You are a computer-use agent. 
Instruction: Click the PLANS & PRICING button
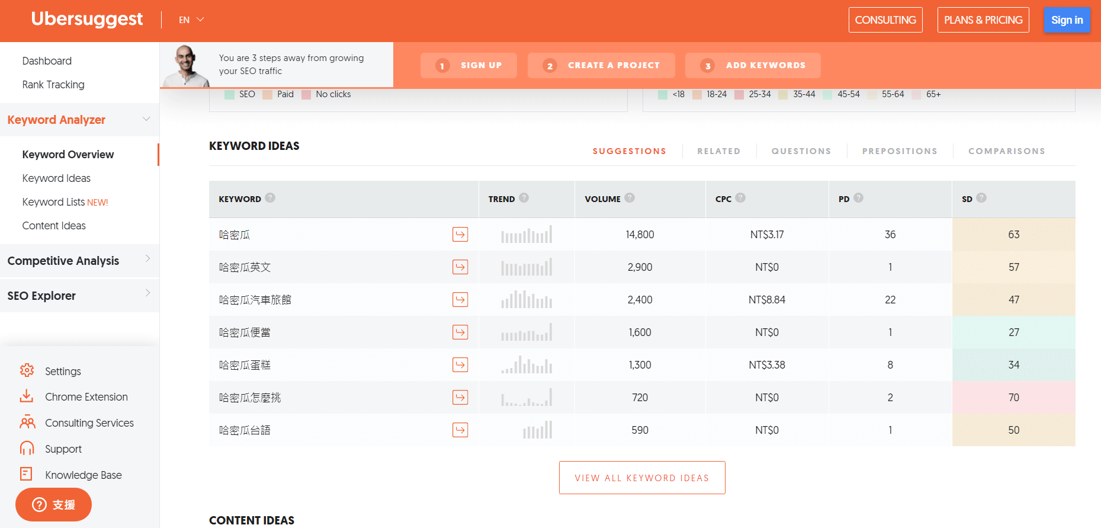(983, 20)
